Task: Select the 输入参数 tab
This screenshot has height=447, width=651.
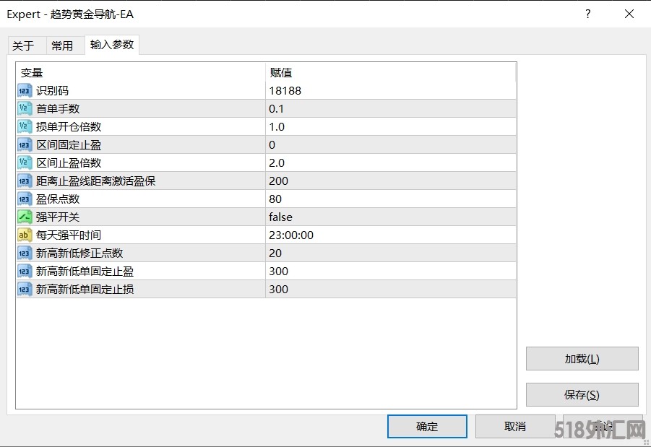Action: click(x=112, y=45)
